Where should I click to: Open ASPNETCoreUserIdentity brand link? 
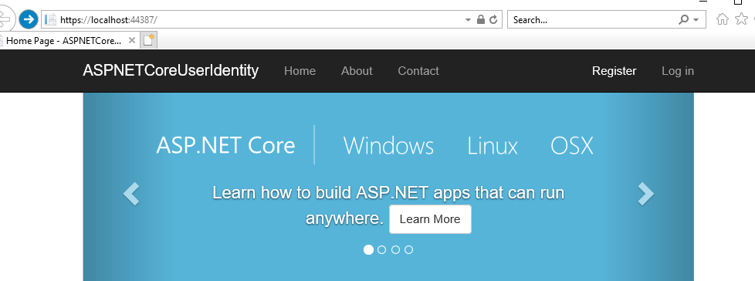coord(171,71)
